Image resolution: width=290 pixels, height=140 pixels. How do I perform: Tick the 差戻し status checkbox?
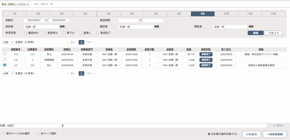81,33
